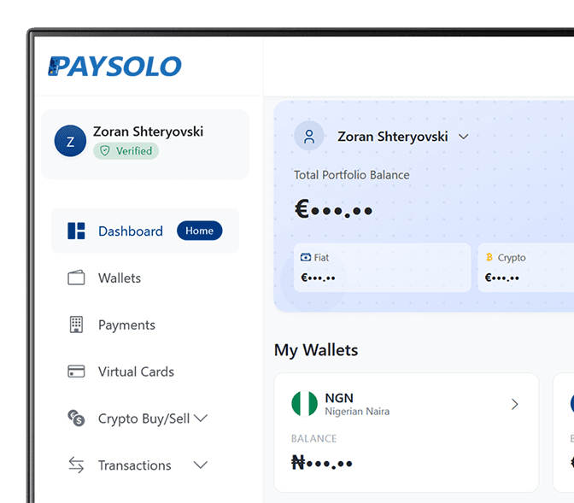Click the Crypto bitcoin icon
574x503 pixels.
pyautogui.click(x=489, y=257)
